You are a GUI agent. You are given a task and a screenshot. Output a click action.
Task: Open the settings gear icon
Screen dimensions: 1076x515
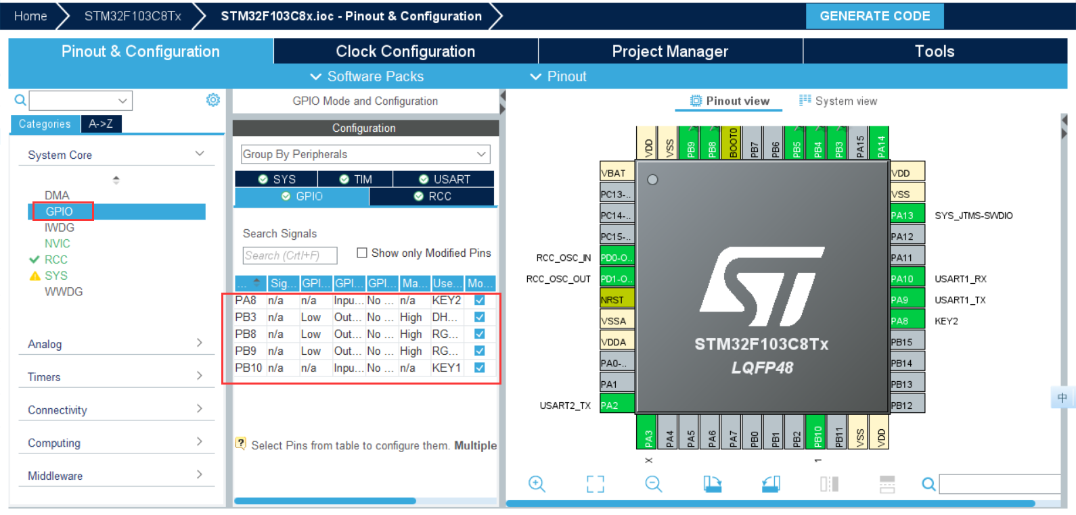pos(213,100)
